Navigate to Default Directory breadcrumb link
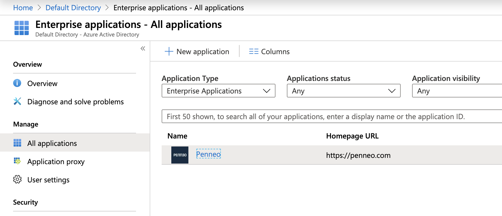502x216 pixels. click(73, 8)
